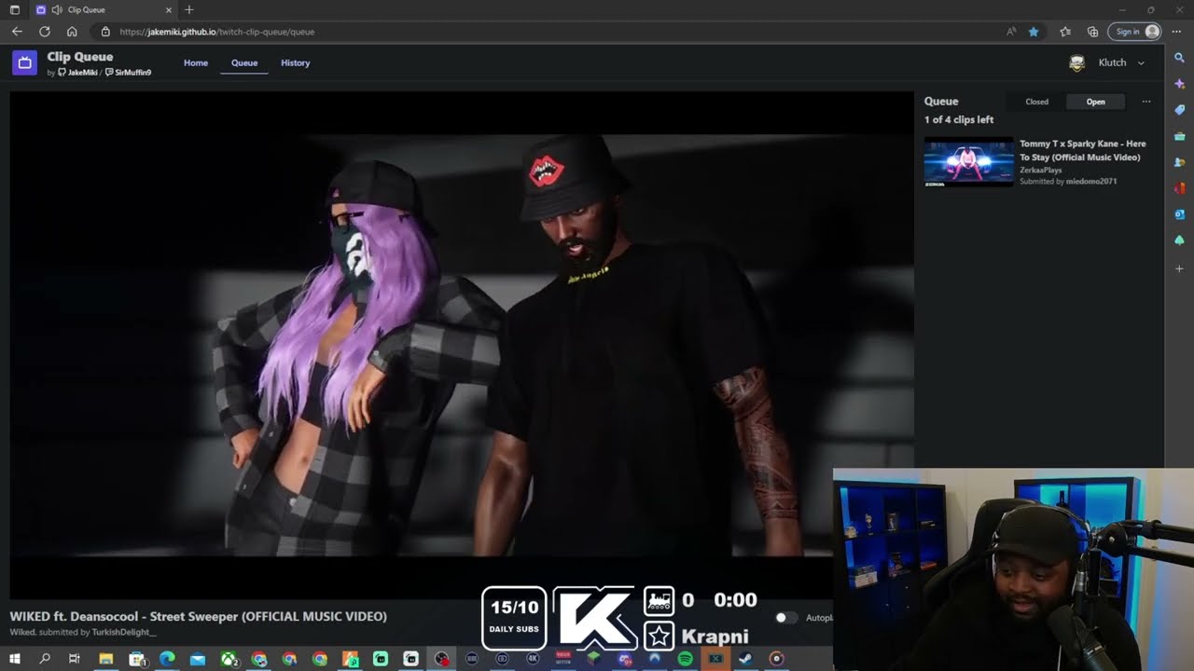Open JakeMiki GitHub link

pyautogui.click(x=77, y=73)
